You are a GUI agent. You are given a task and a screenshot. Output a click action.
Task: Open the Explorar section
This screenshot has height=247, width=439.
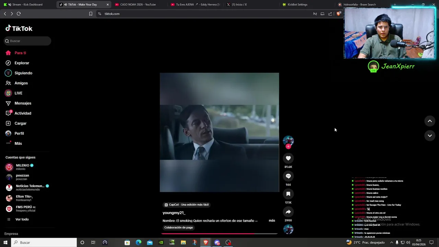[x=17, y=63]
